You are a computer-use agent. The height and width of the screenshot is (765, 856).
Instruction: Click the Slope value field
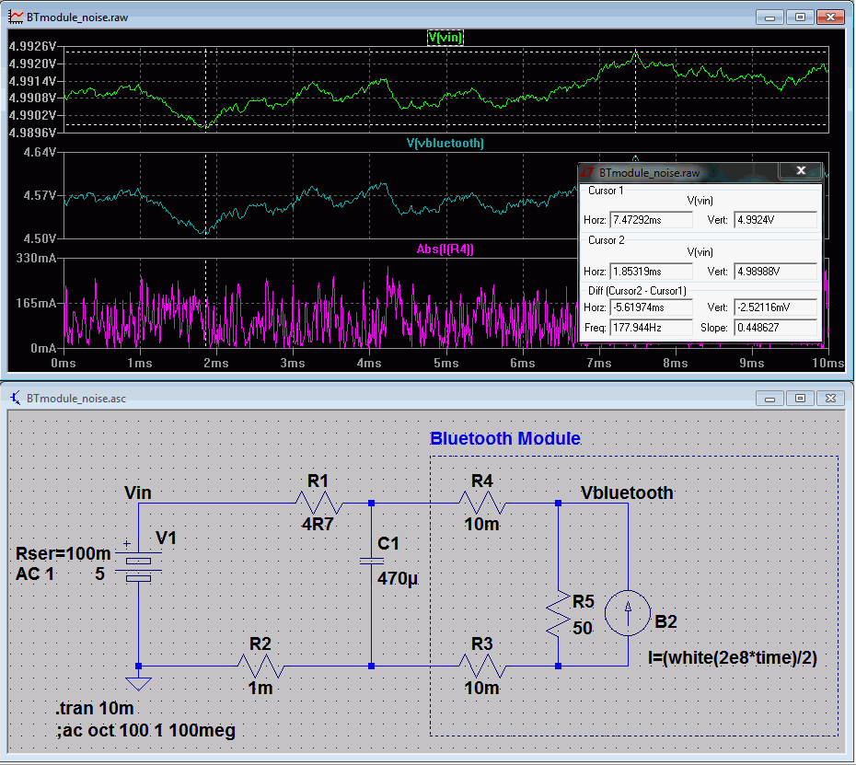[x=776, y=328]
